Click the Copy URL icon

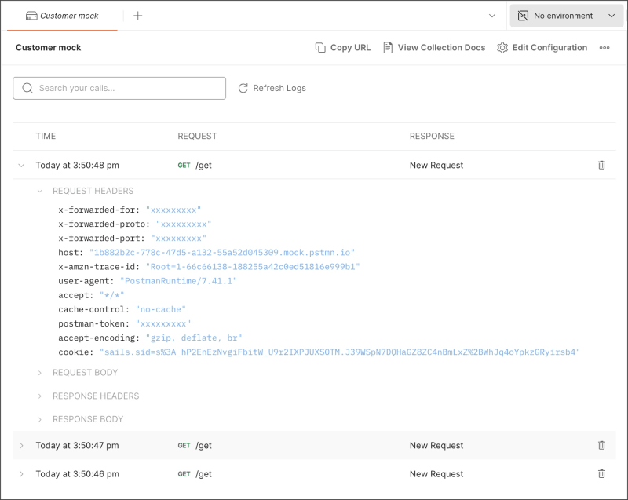pyautogui.click(x=320, y=48)
